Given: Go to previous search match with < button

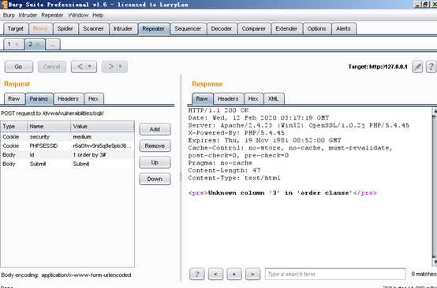Looking at the screenshot, I should coord(215,274).
